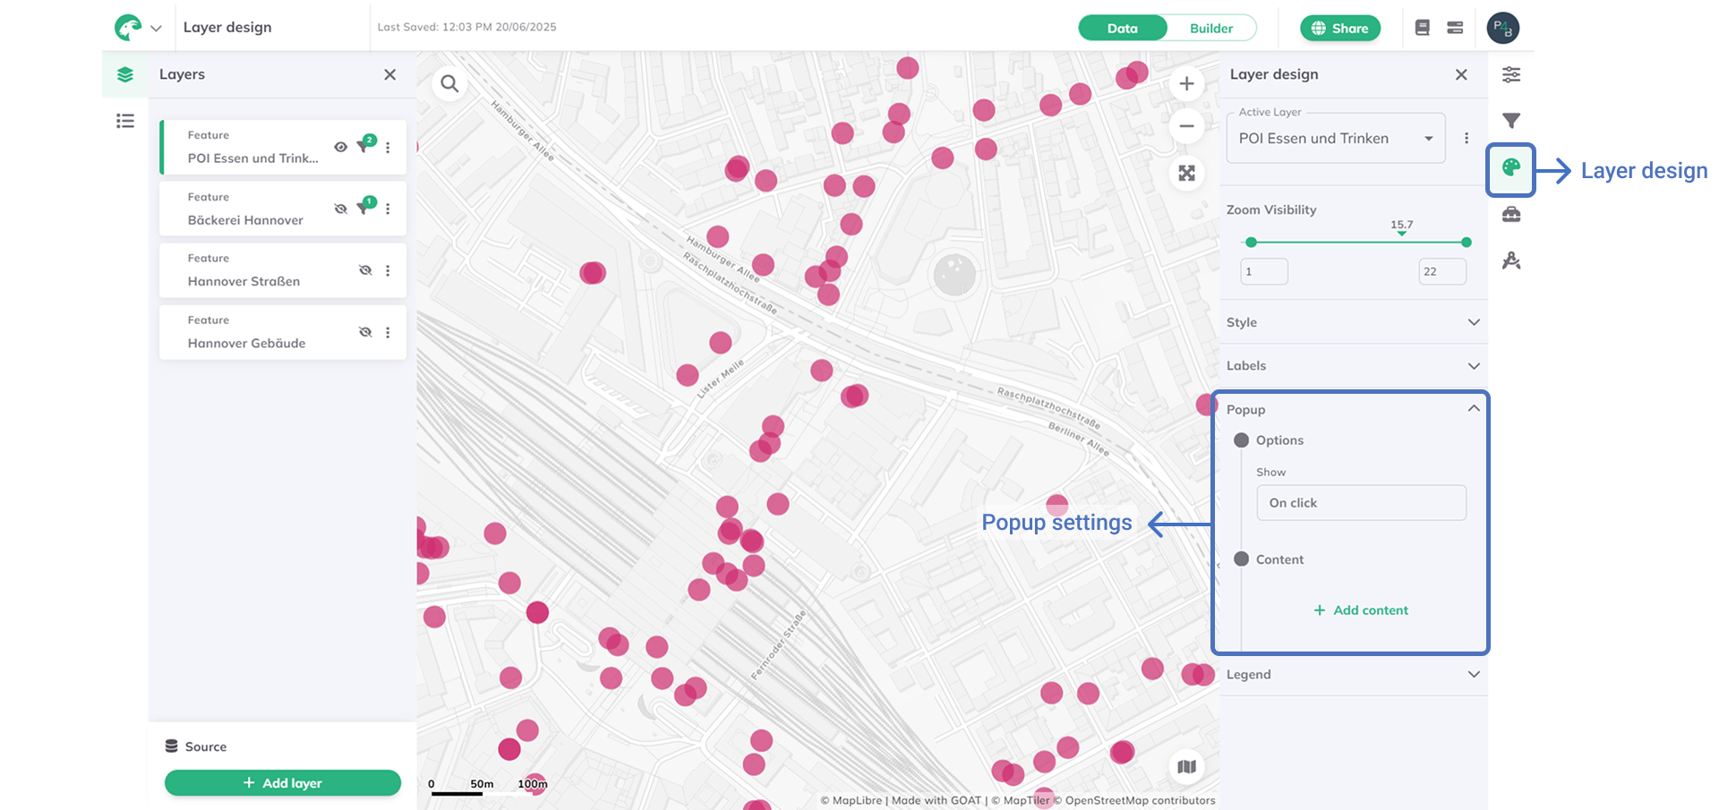Image resolution: width=1719 pixels, height=810 pixels.
Task: Click the Add content link
Action: click(x=1361, y=610)
